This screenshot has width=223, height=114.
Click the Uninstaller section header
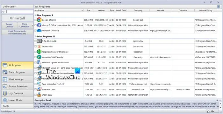pyautogui.click(x=18, y=7)
